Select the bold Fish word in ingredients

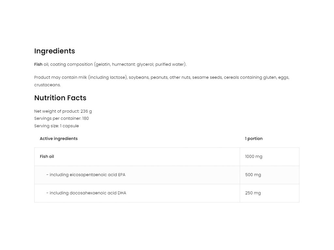(38, 64)
